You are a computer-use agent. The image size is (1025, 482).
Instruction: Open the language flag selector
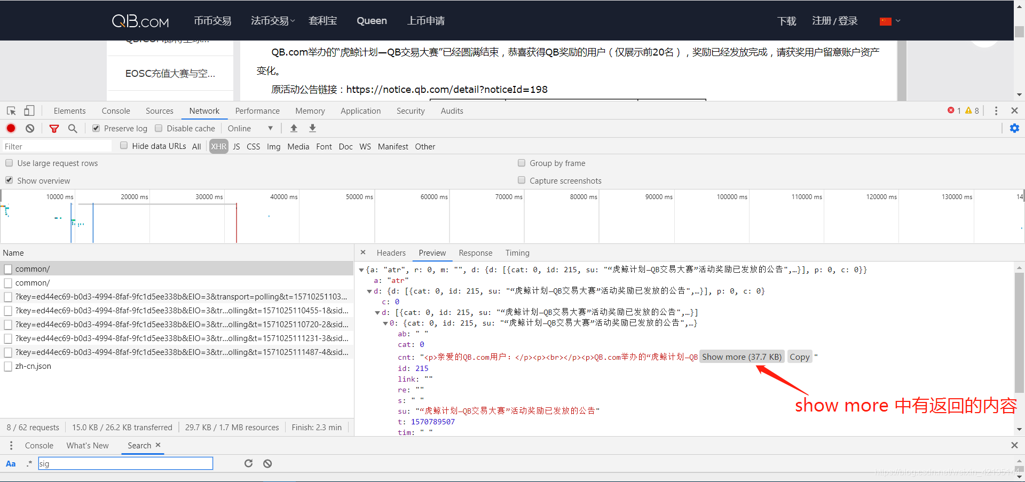click(x=890, y=21)
